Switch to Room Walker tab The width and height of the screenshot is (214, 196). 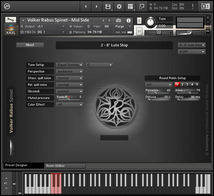click(x=65, y=166)
